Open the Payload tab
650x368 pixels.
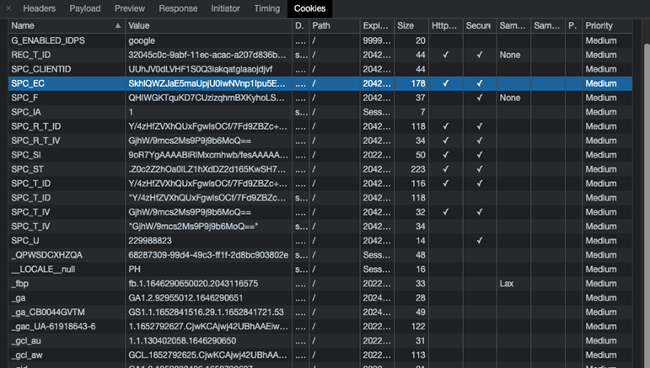click(x=84, y=8)
